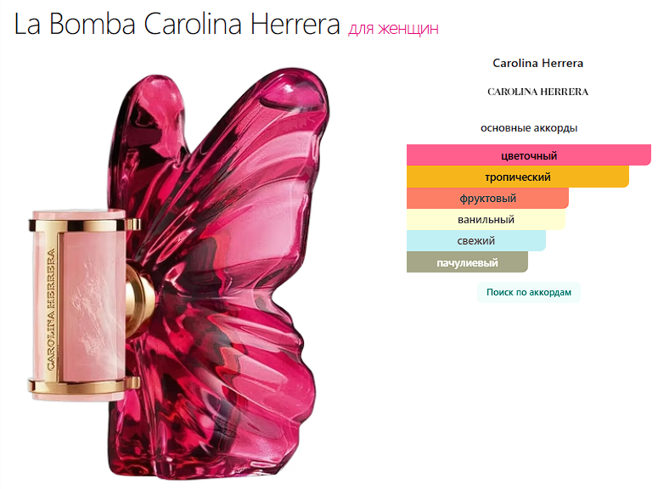Click the La Bomba Carolina Herrera title

(177, 24)
